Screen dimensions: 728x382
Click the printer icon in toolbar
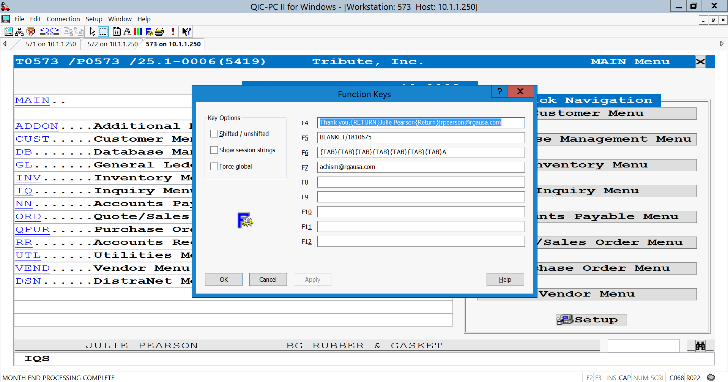coord(160,32)
